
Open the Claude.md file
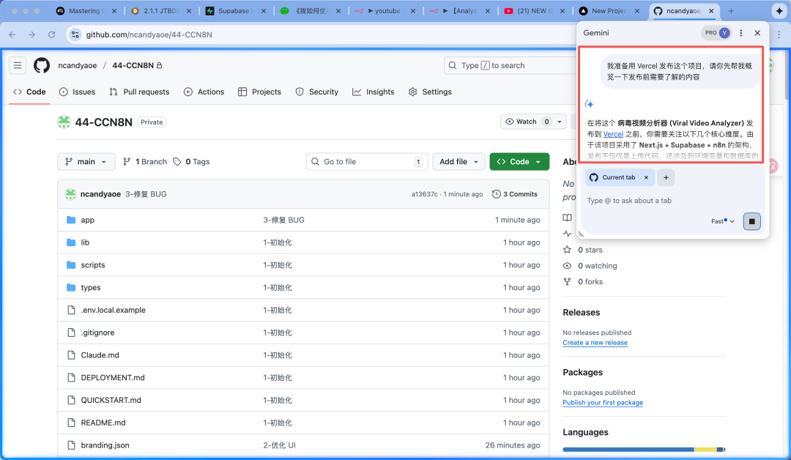pyautogui.click(x=100, y=355)
